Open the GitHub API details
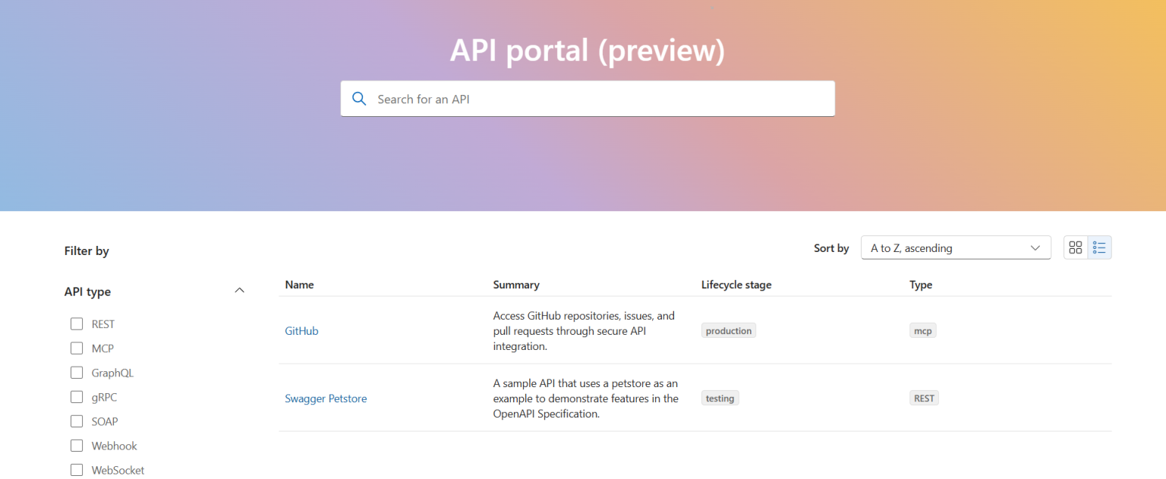Screen dimensions: 1166x479 click(x=301, y=330)
